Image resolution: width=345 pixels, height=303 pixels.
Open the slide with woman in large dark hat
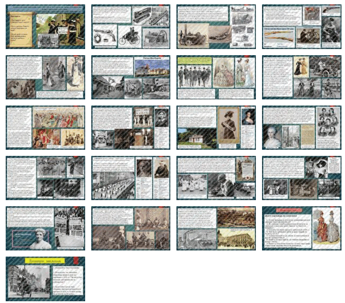(x=302, y=178)
